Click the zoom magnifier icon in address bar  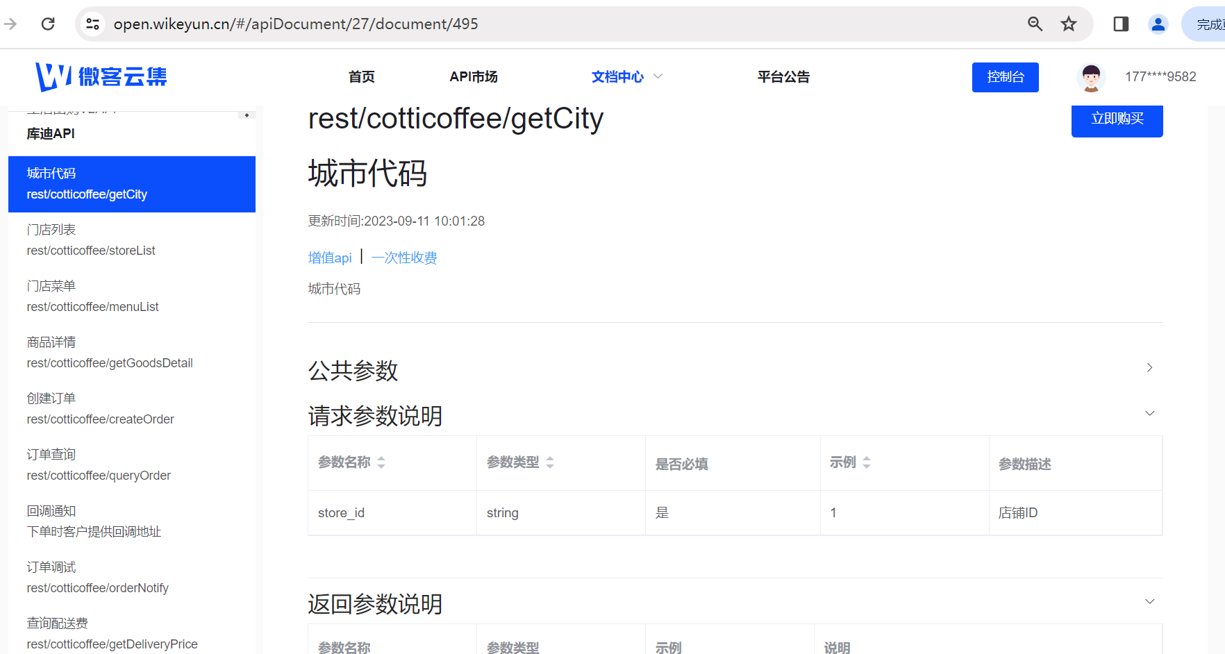coord(1035,24)
